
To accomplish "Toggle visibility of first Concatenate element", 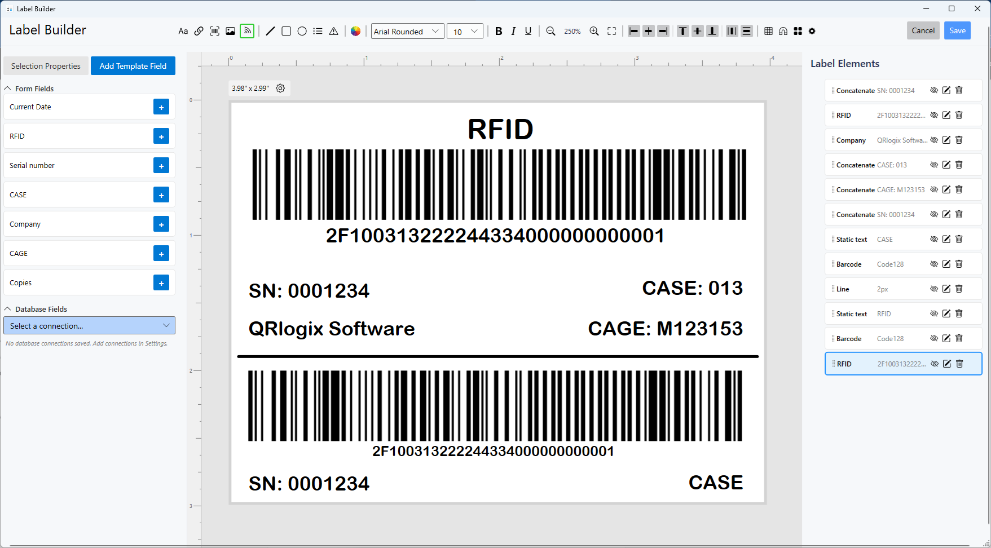I will 934,90.
